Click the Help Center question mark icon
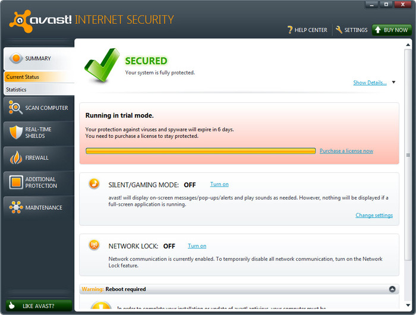This screenshot has width=416, height=315. 290,30
